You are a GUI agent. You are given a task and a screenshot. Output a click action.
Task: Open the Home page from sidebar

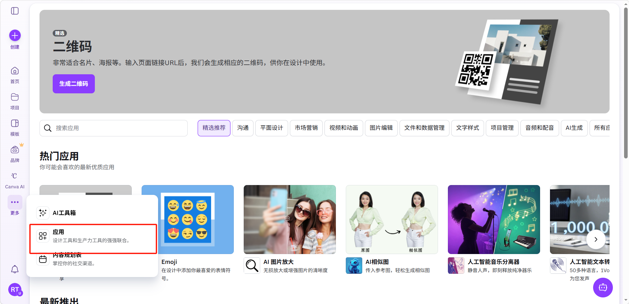[x=15, y=71]
